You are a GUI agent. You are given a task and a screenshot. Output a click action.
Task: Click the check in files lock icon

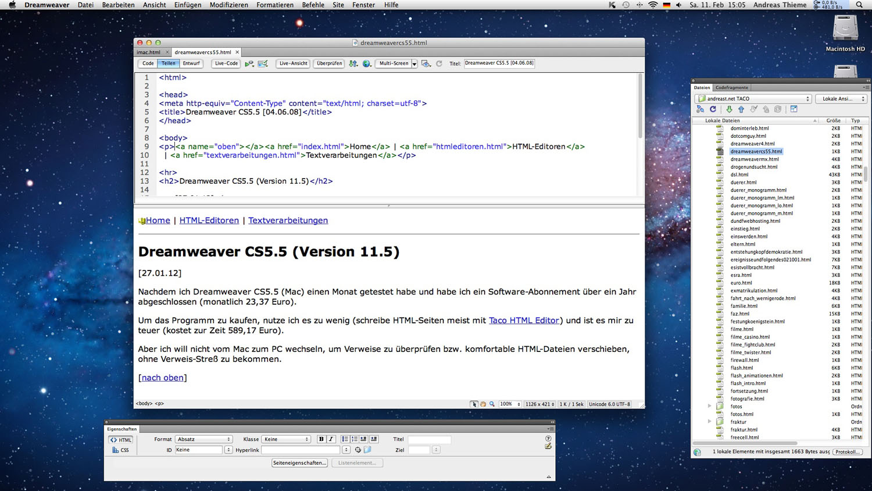pyautogui.click(x=766, y=109)
